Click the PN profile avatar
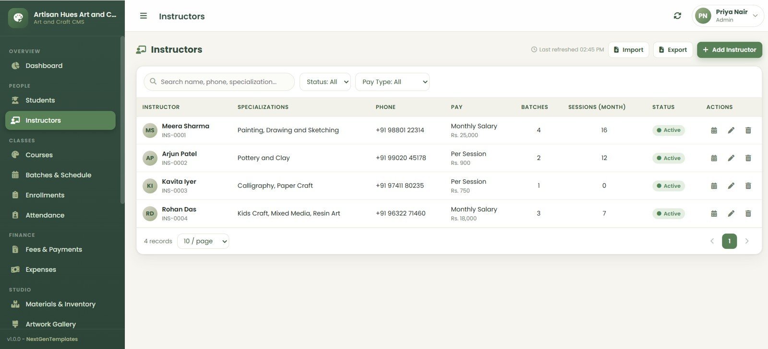This screenshot has width=768, height=349. coord(703,16)
